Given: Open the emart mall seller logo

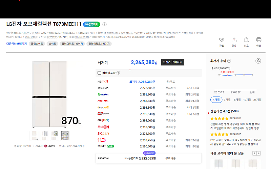Looking at the screenshot, I should tap(103, 107).
